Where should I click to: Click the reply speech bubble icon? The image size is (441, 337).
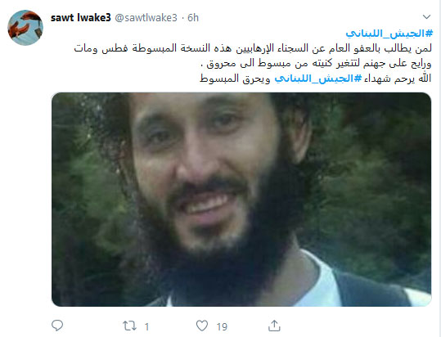(x=57, y=326)
